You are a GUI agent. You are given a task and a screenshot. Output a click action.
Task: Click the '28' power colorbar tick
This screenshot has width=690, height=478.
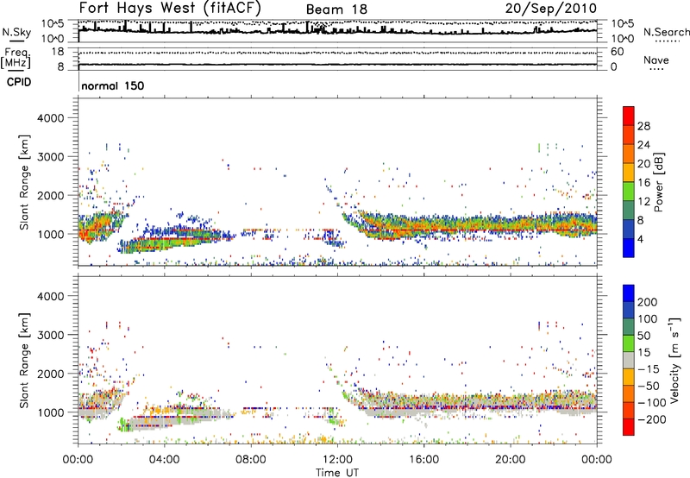pos(643,126)
